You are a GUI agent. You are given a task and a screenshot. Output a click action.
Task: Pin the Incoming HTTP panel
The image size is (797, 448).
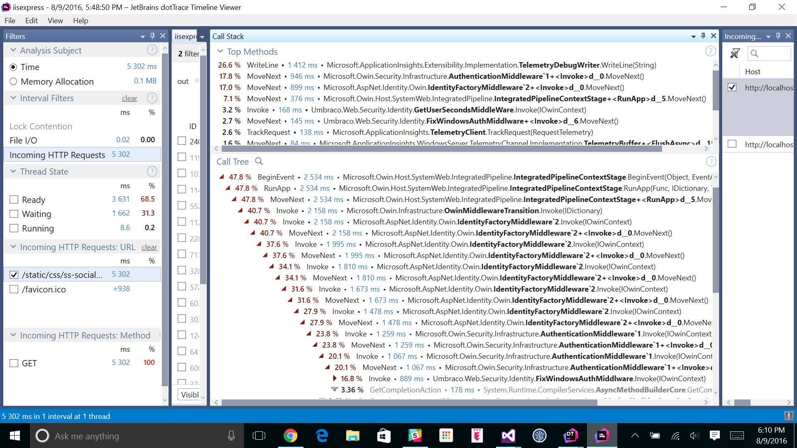[778, 36]
